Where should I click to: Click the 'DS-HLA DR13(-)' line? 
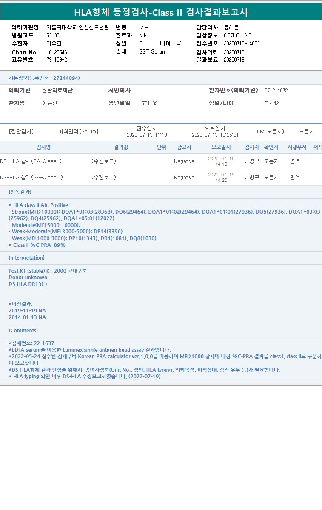[x=28, y=284]
